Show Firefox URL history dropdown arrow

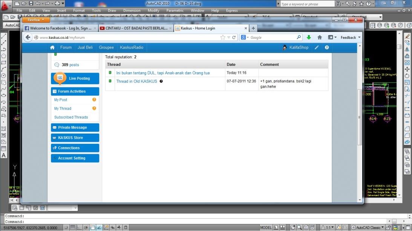coord(228,38)
